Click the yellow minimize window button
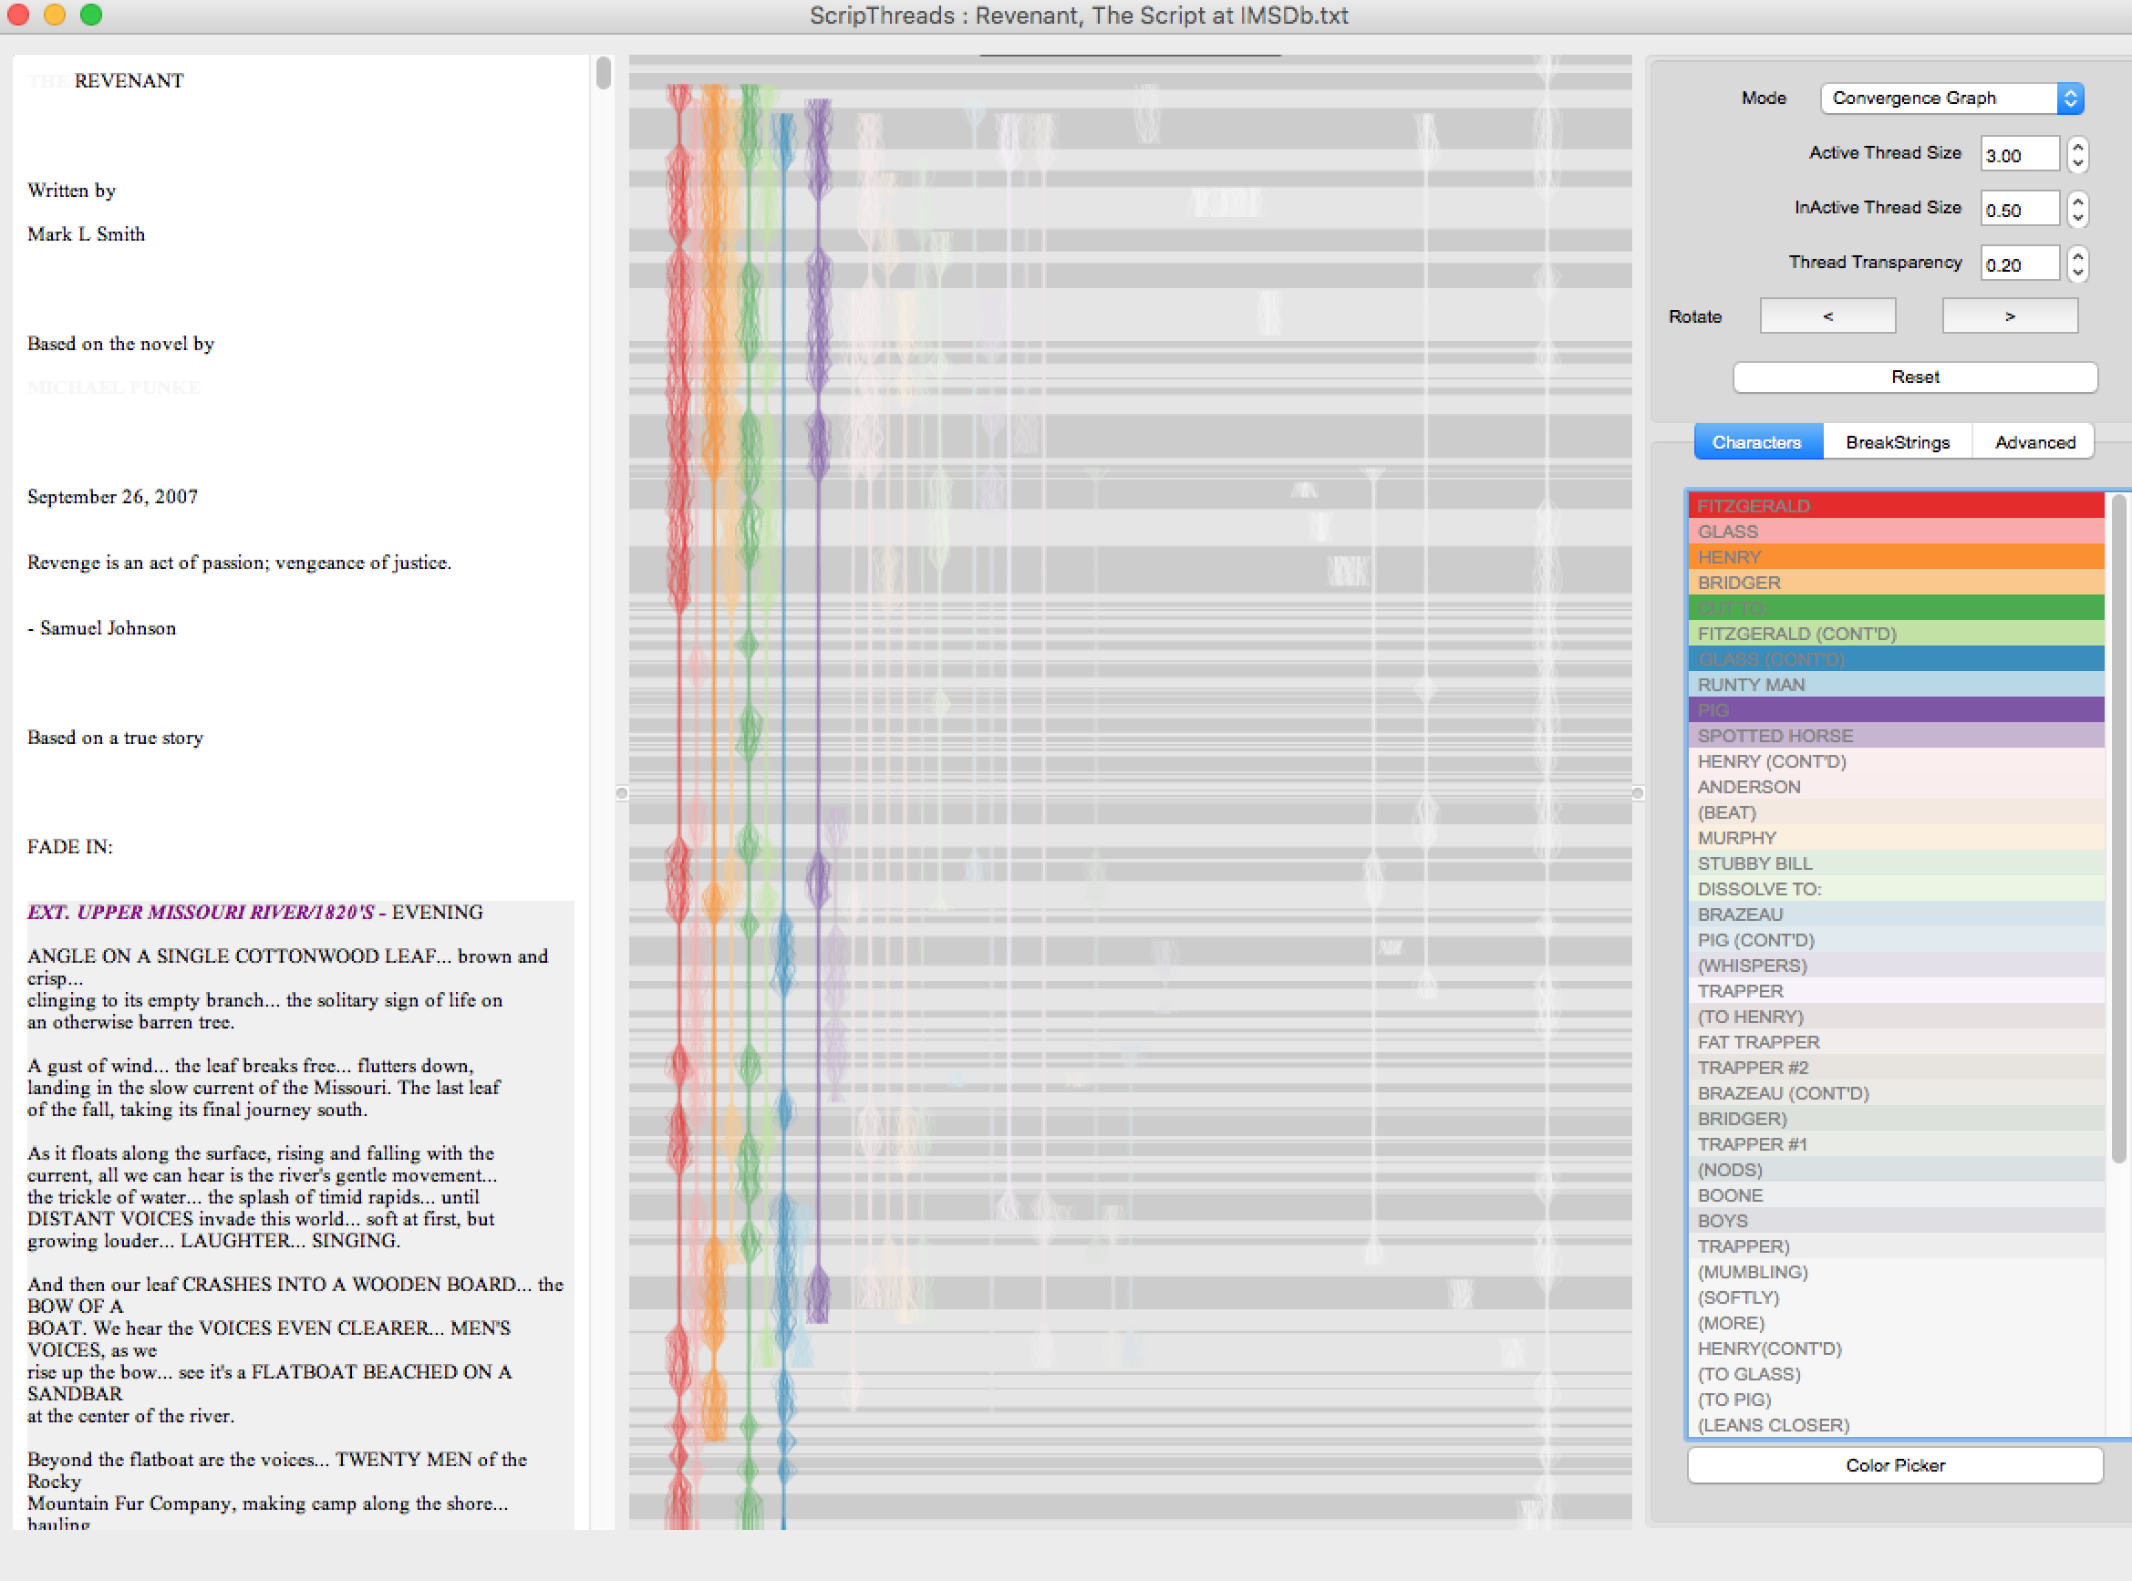 pyautogui.click(x=55, y=15)
